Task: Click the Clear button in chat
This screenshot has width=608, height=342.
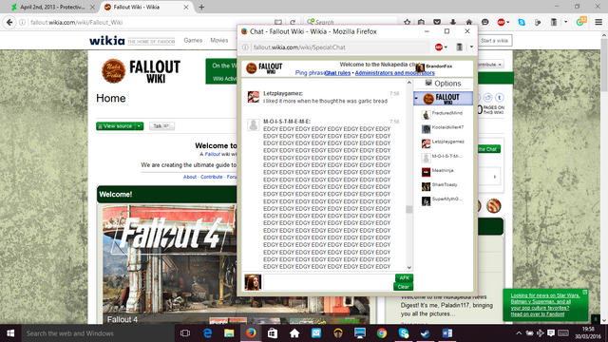Action: (403, 287)
